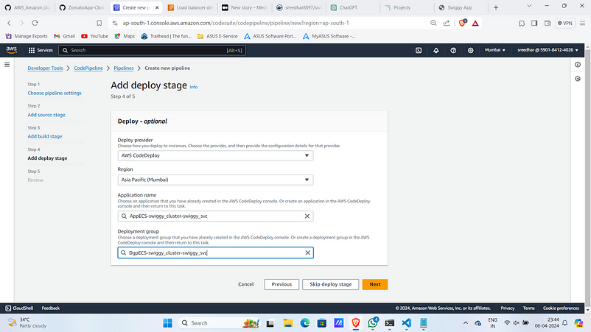Switch to the ZomatoApp-Clone tab

click(83, 7)
